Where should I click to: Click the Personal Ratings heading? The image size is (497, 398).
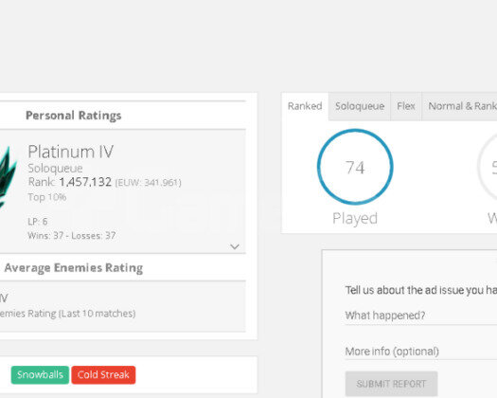coord(74,116)
